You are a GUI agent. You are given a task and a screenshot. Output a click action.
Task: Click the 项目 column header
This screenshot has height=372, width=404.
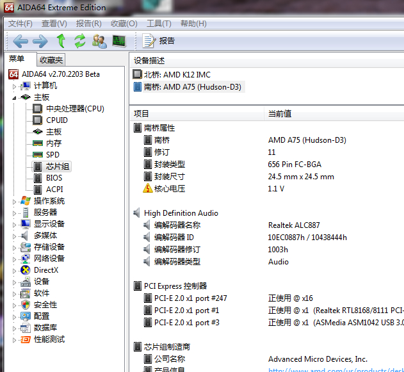point(197,113)
